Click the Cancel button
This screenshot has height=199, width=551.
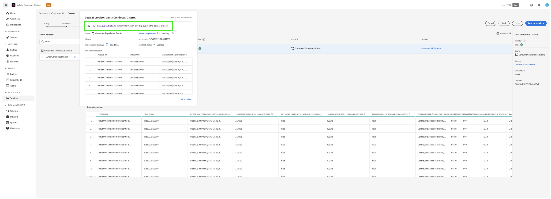click(x=491, y=23)
